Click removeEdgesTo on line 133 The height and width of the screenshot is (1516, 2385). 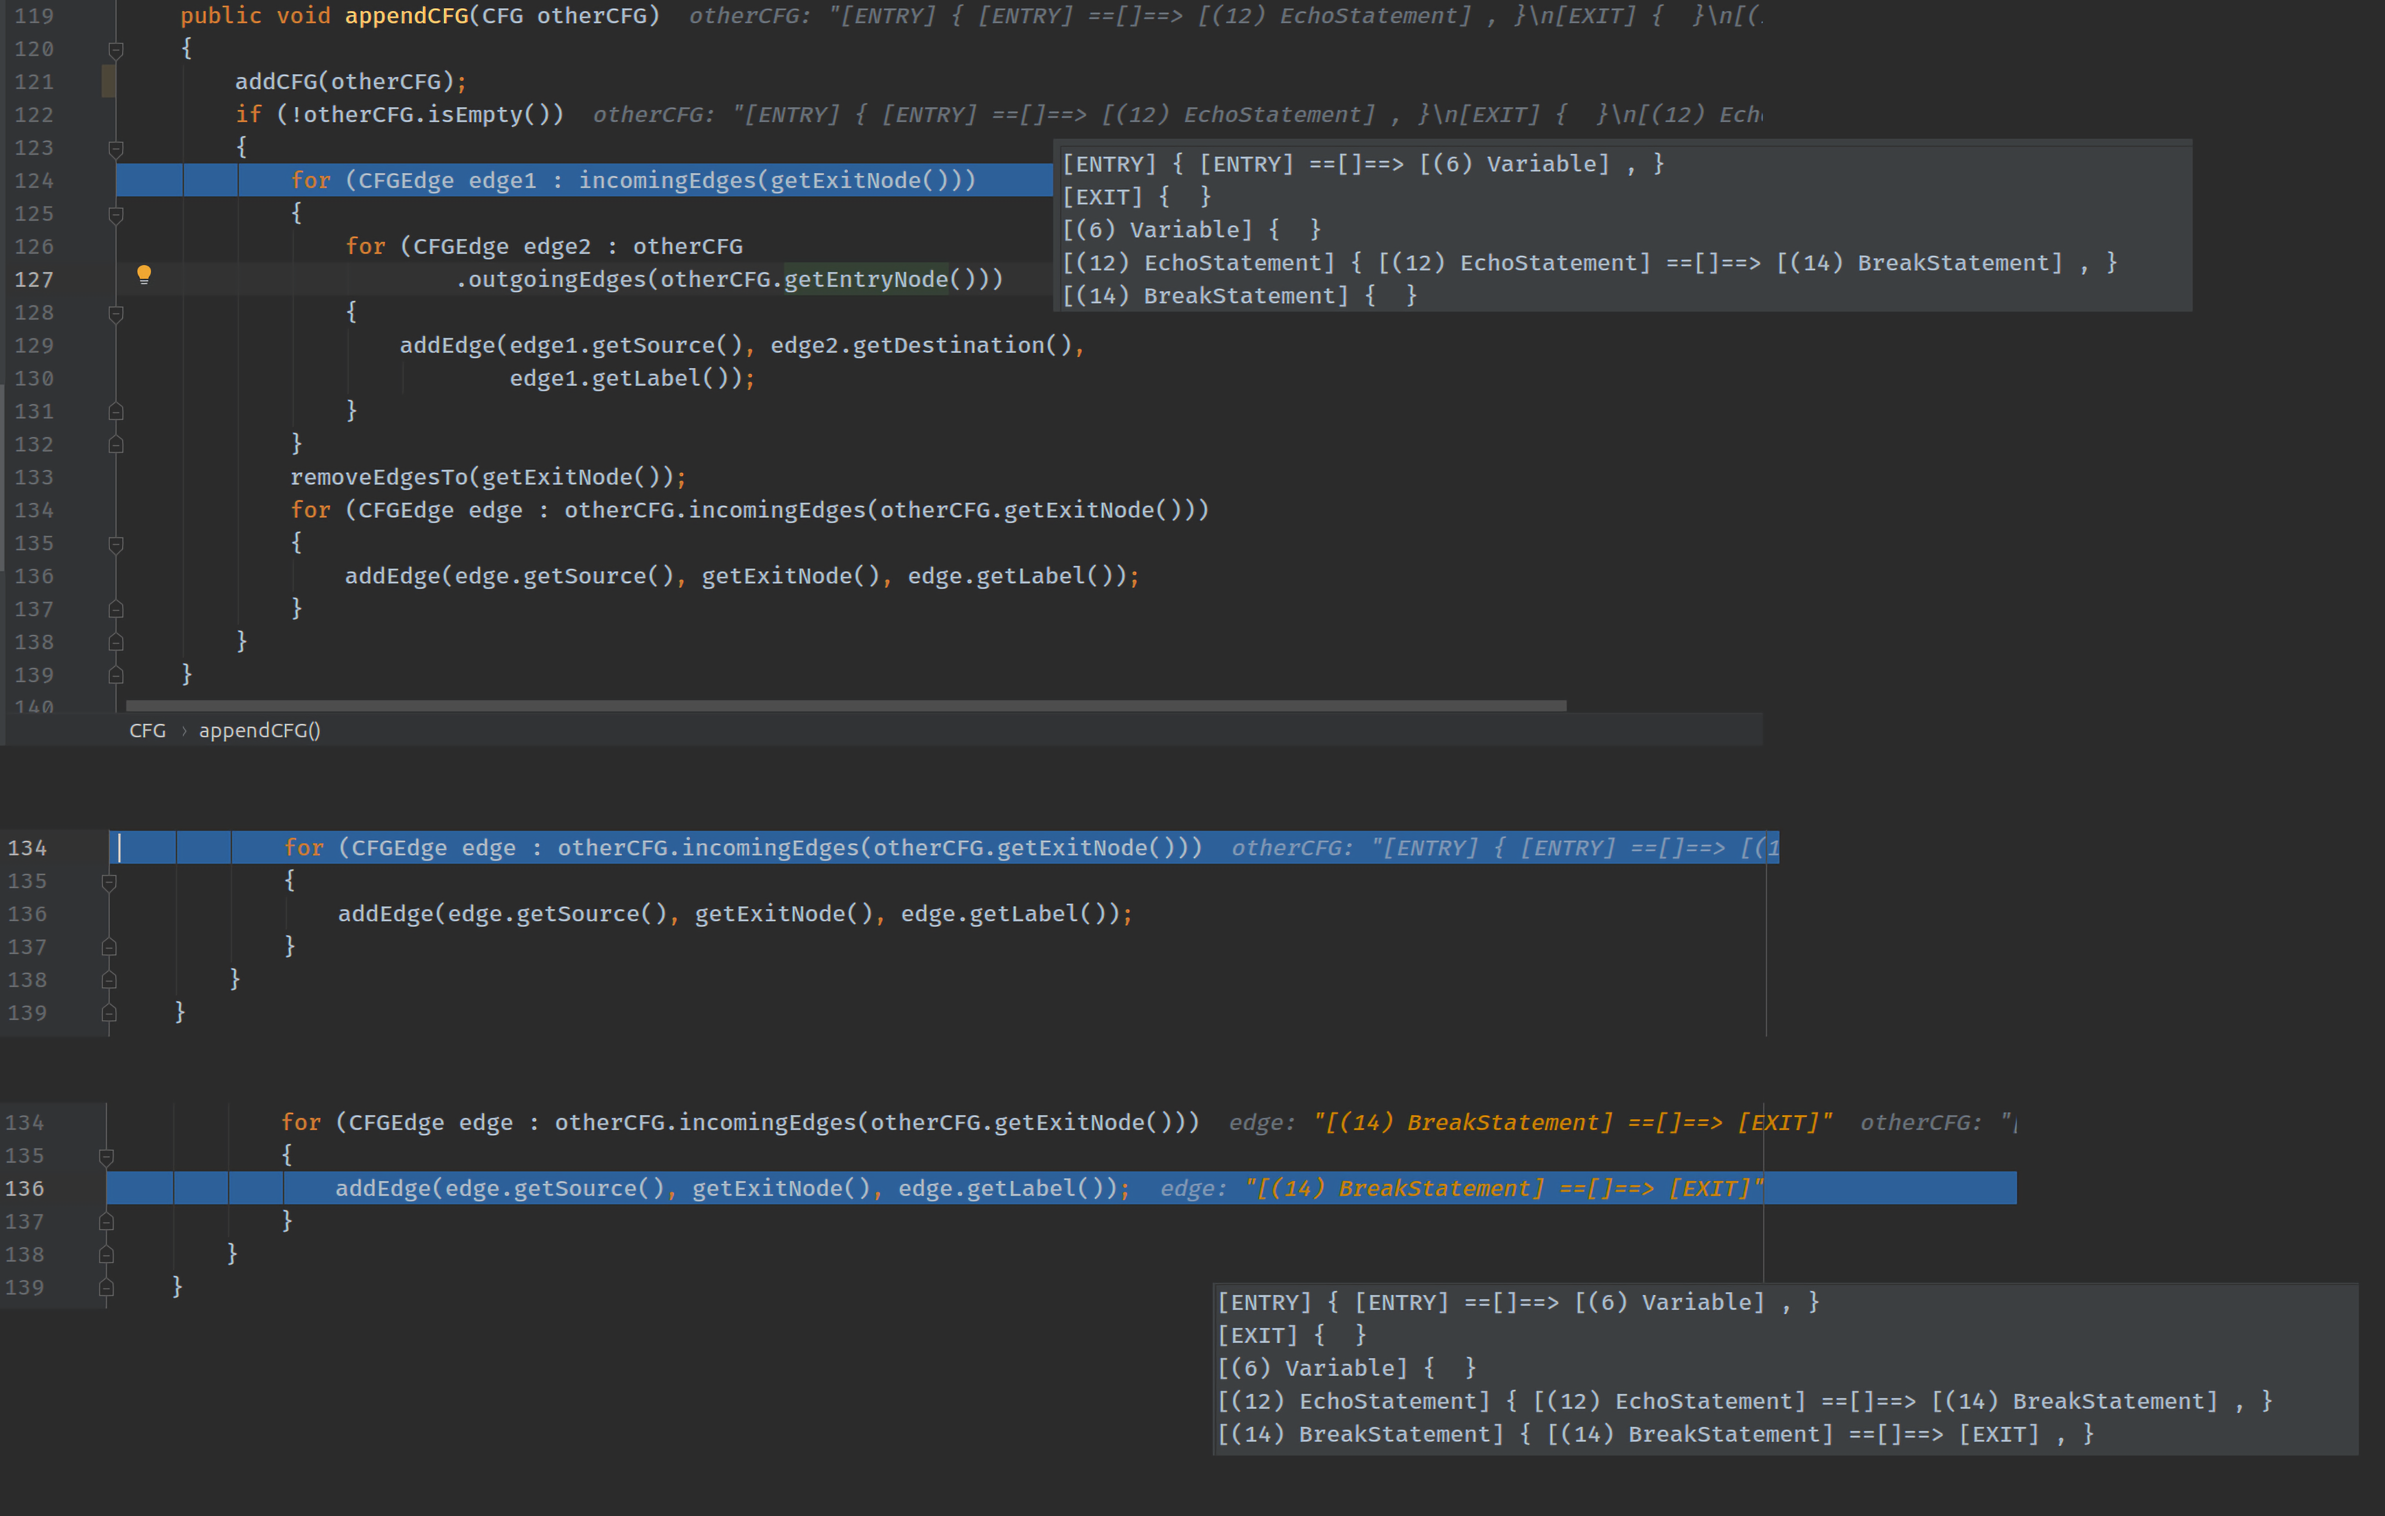tap(378, 478)
